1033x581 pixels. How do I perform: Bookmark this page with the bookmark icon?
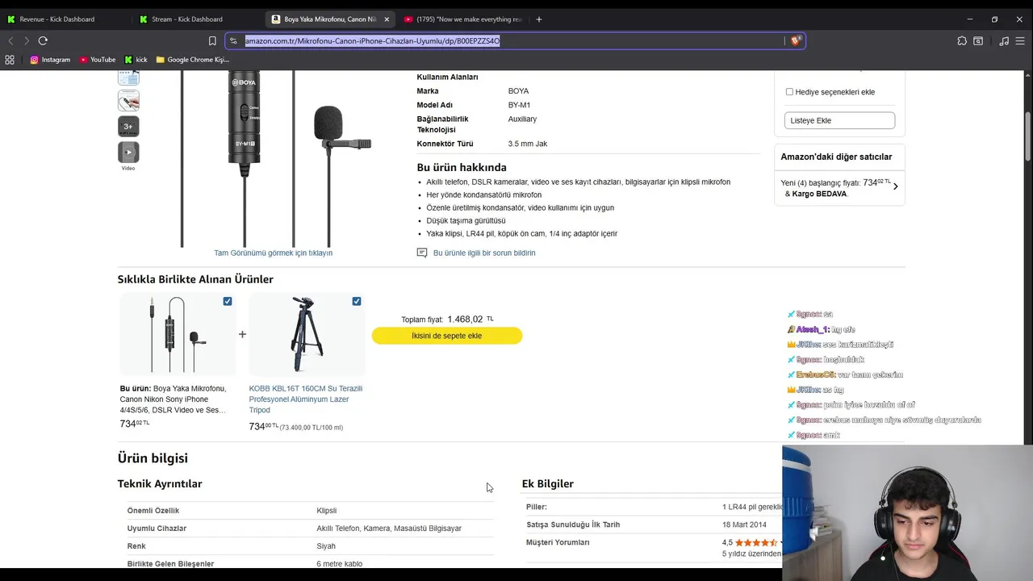point(212,40)
